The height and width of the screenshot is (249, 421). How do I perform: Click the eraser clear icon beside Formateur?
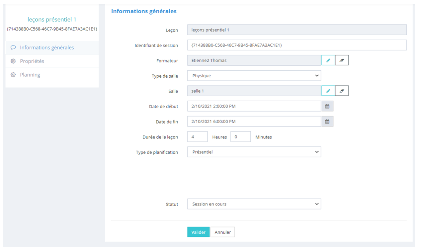[x=342, y=60]
